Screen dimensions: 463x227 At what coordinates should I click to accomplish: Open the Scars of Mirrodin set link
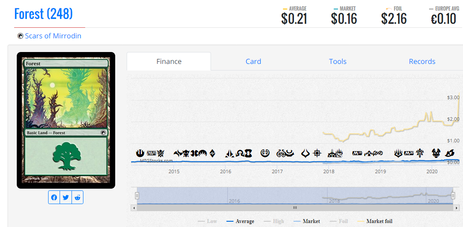click(x=53, y=36)
